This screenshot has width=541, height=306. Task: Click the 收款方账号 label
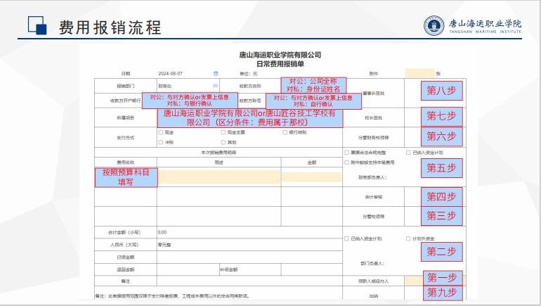coord(250,101)
